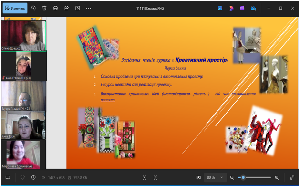Image resolution: width=300 pixels, height=186 pixels.
Task: Select Едуард Агадов ТНІ - 23 video thumbnail
Action: 23,96
